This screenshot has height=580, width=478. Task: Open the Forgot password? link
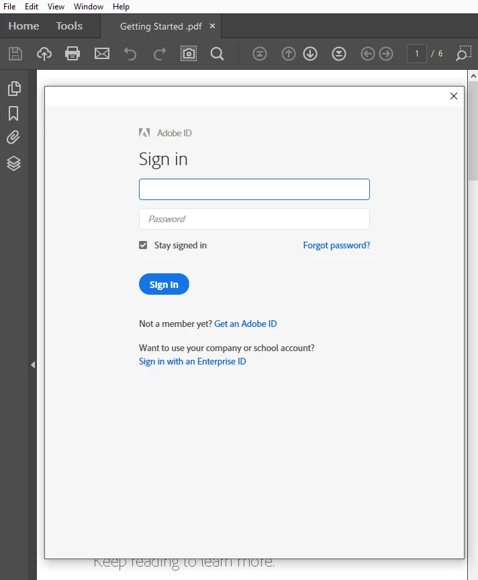[336, 245]
